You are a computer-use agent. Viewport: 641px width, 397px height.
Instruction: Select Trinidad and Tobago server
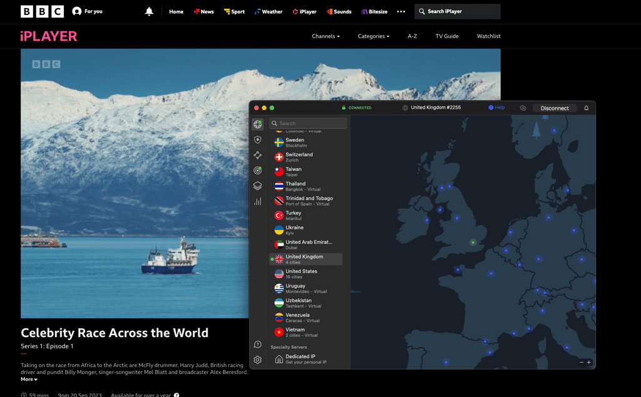coord(305,201)
